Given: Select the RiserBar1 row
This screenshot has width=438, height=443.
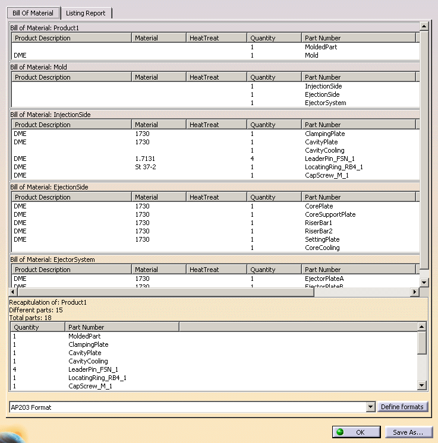Looking at the screenshot, I should [216, 223].
